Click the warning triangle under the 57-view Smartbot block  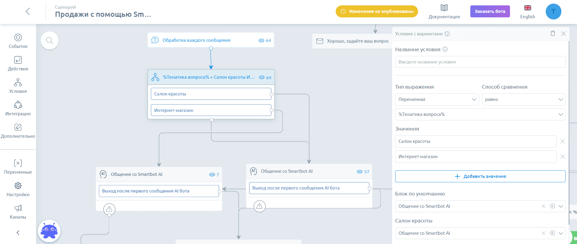(260, 206)
